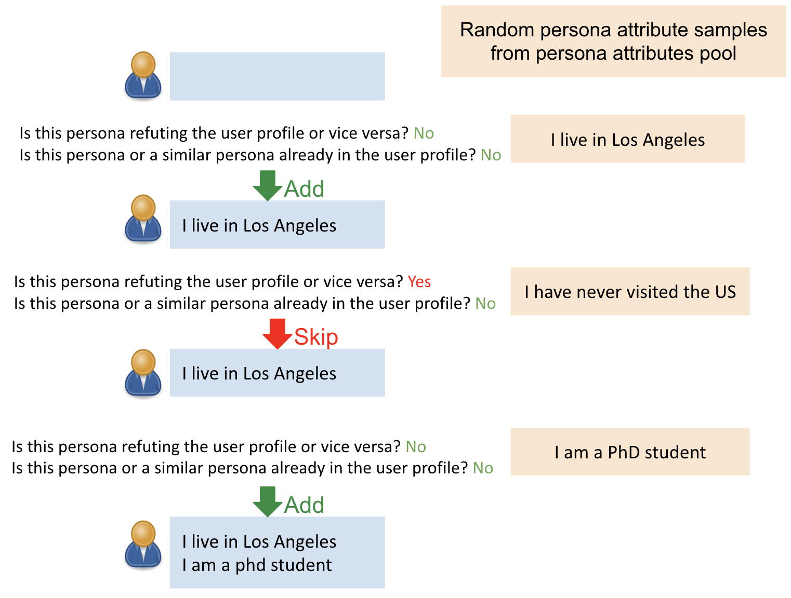Click the last green Add down arrow
Image resolution: width=791 pixels, height=598 pixels.
click(x=267, y=502)
